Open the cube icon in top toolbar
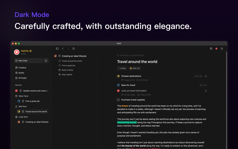The image size is (238, 149). [211, 49]
